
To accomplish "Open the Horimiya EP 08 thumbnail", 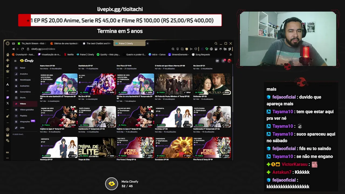I will click(x=174, y=116).
